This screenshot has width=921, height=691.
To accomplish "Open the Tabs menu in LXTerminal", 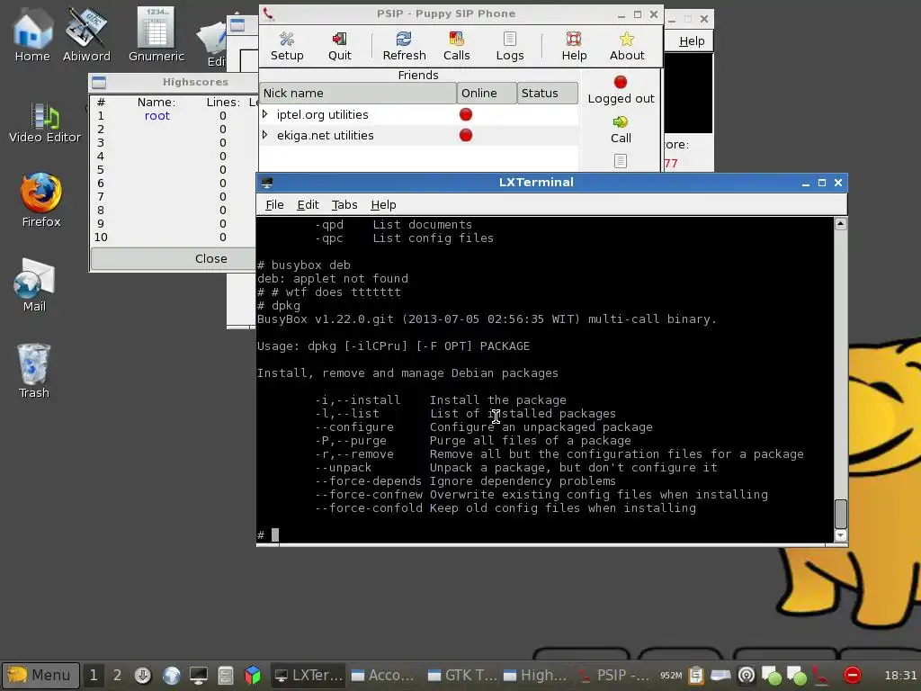I will (344, 204).
